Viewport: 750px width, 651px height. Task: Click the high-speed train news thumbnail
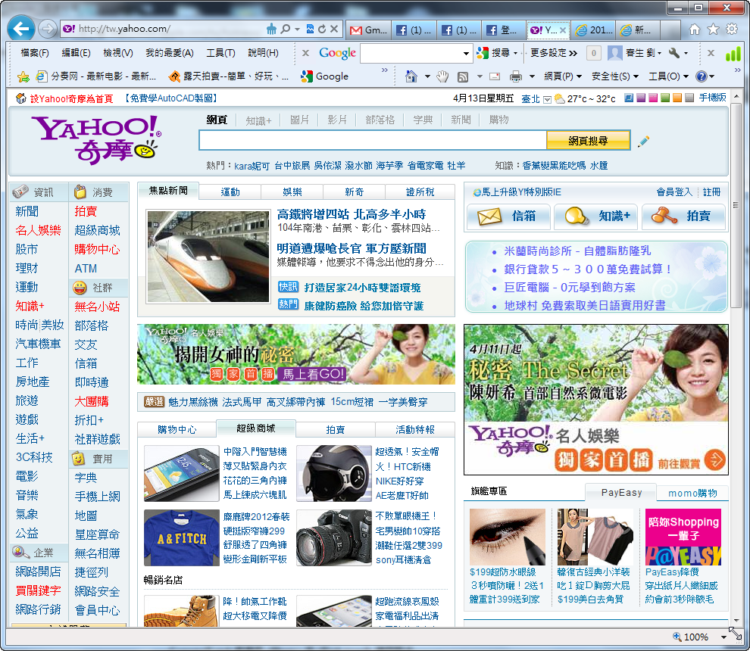click(208, 256)
